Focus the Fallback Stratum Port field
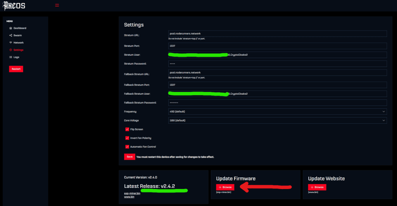 coord(278,85)
